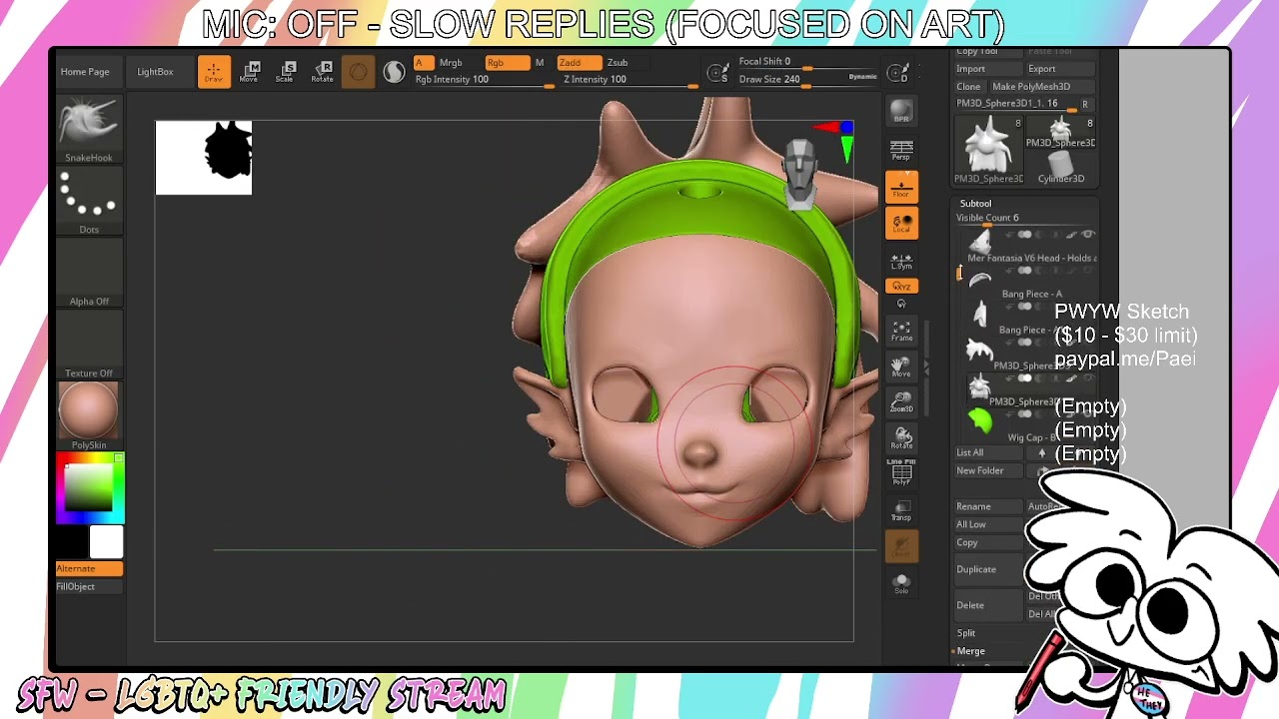Select the green Wig Cap subtool icon
Viewport: 1279px width, 719px height.
pos(980,421)
